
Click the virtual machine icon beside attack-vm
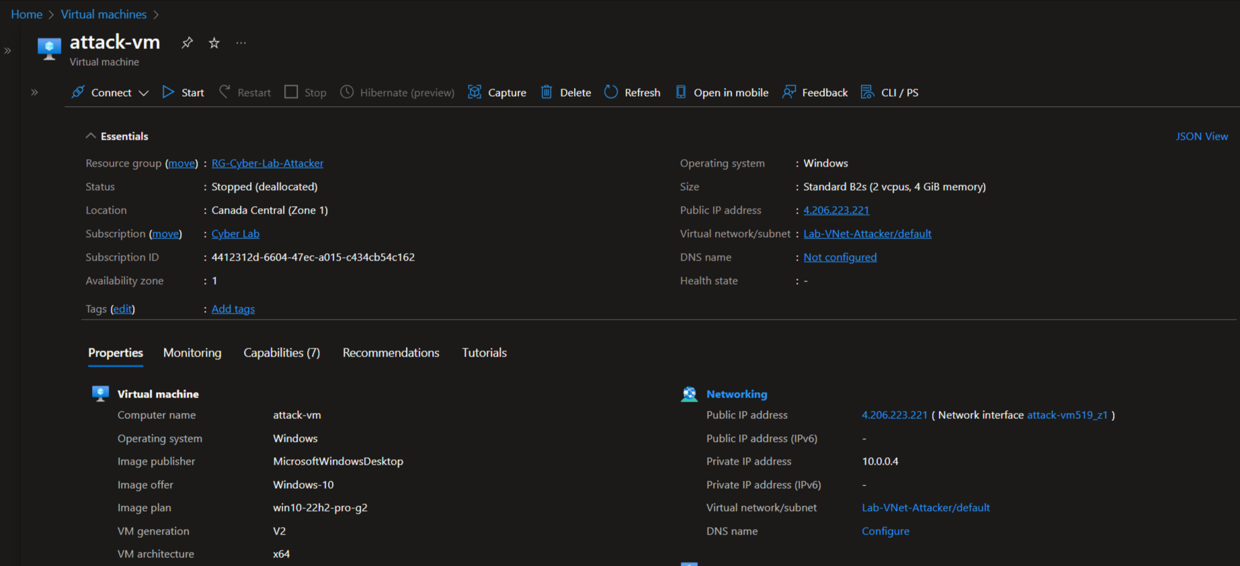coord(49,48)
